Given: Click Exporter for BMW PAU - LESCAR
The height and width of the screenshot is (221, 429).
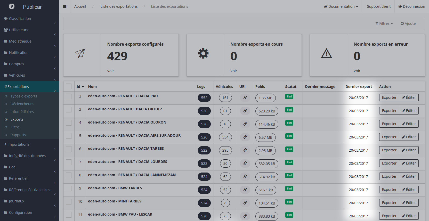Looking at the screenshot, I should [x=389, y=216].
